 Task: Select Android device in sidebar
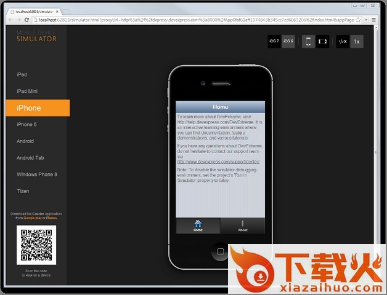25,141
